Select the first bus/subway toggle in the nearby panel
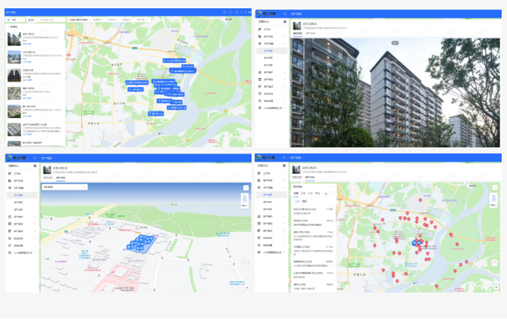Image resolution: width=507 pixels, height=319 pixels. click(298, 201)
